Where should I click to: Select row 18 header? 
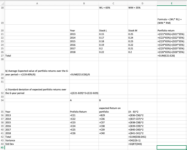point(2,8)
